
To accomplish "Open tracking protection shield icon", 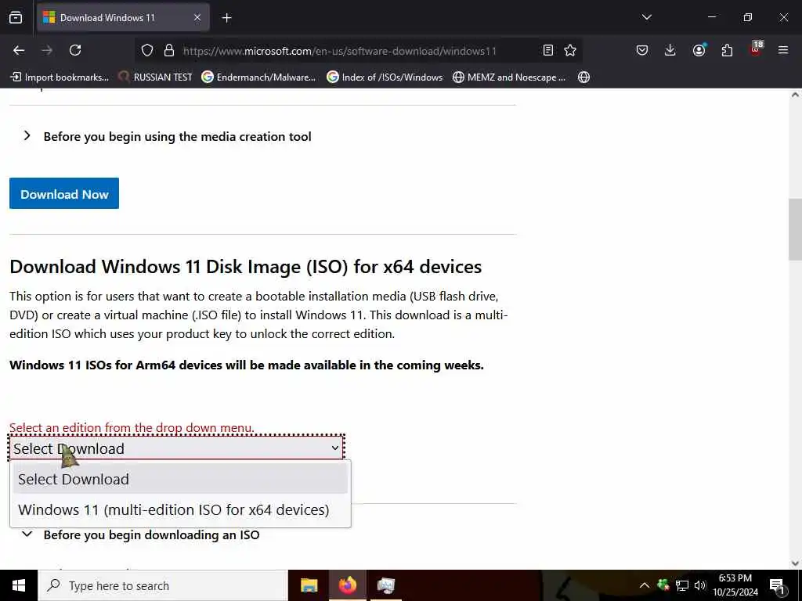I will [147, 50].
